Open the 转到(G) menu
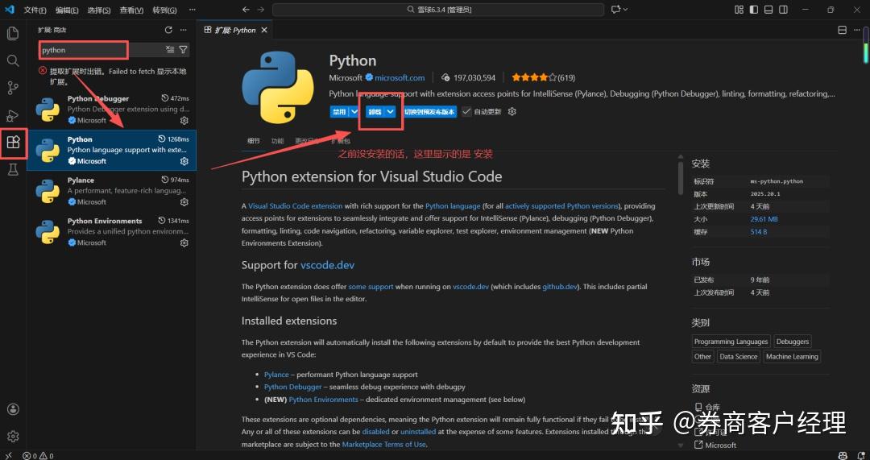This screenshot has width=870, height=460. click(x=164, y=10)
